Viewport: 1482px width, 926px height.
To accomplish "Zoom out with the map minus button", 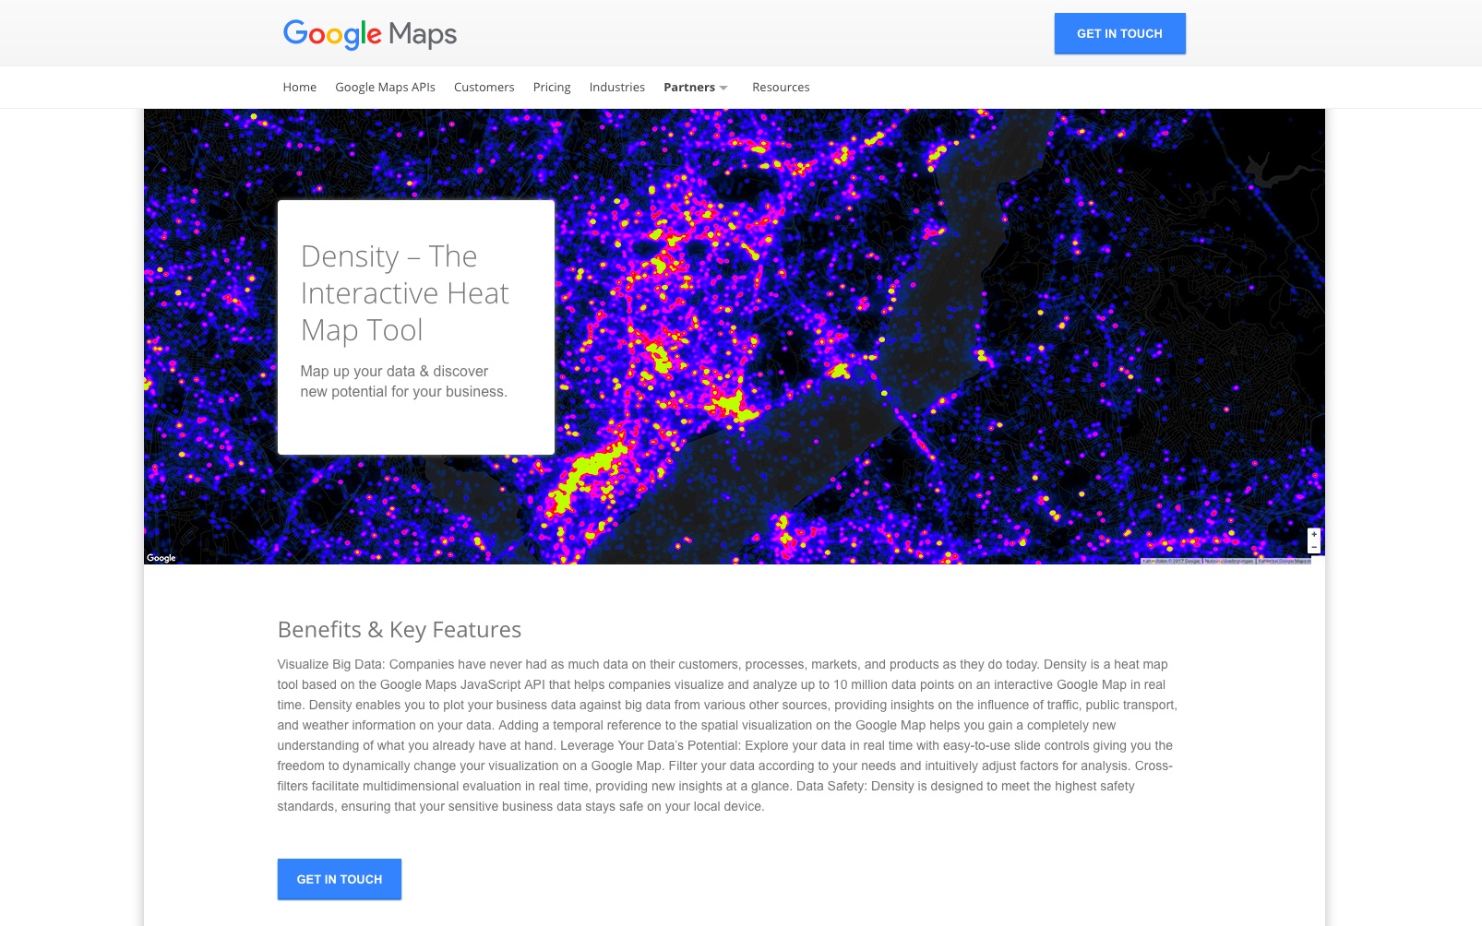I will tap(1314, 548).
